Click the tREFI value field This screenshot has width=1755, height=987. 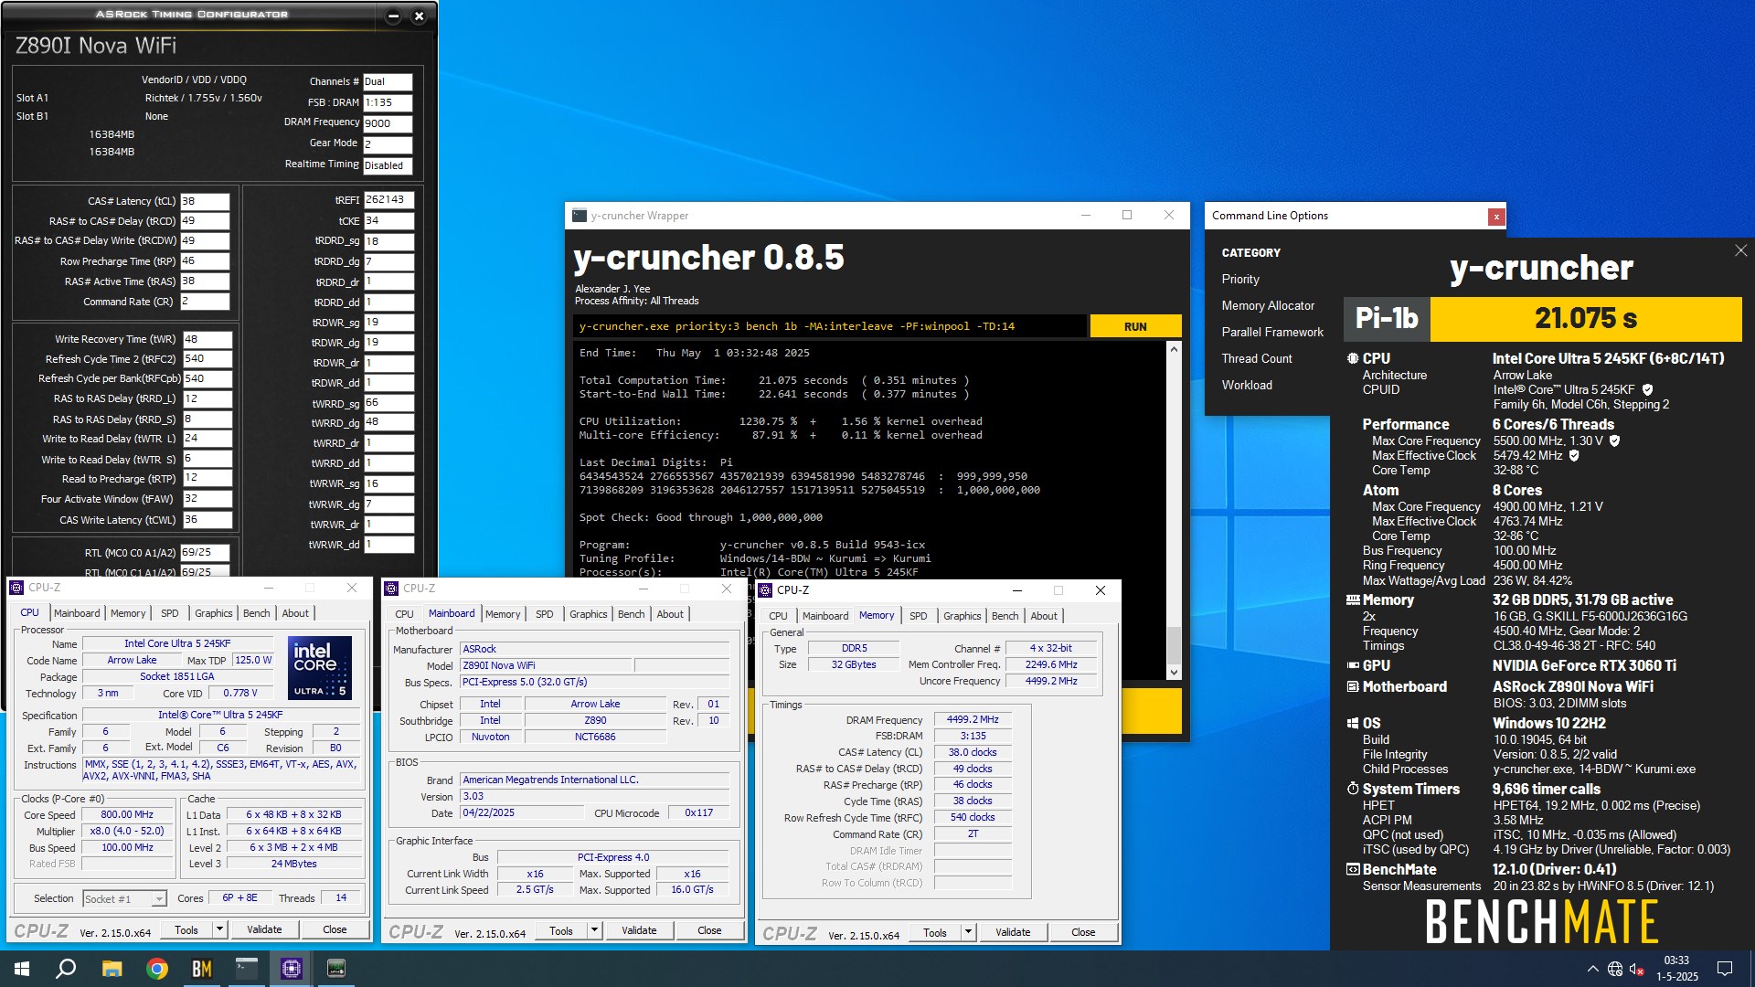tap(389, 199)
